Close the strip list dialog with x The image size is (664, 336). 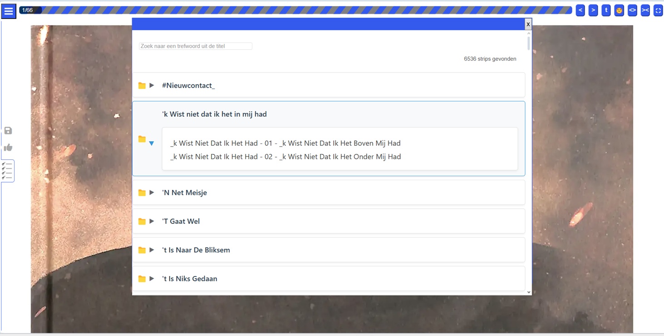click(x=528, y=24)
